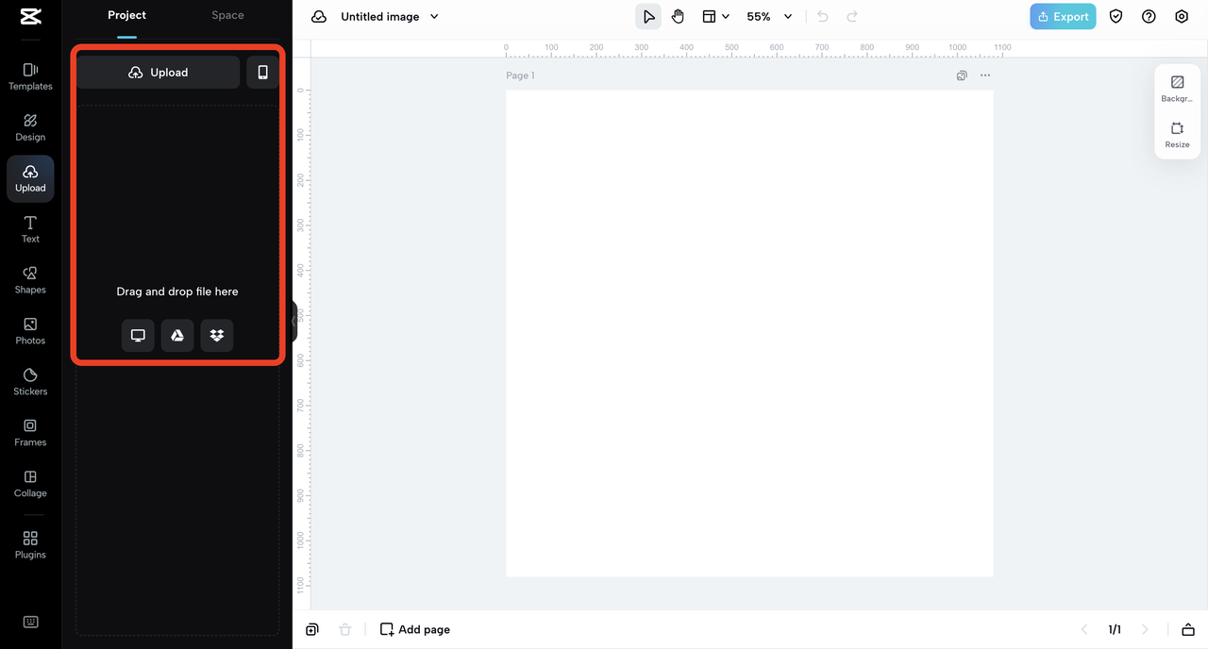
Task: Click the CapCut logo at top left
Action: point(30,16)
